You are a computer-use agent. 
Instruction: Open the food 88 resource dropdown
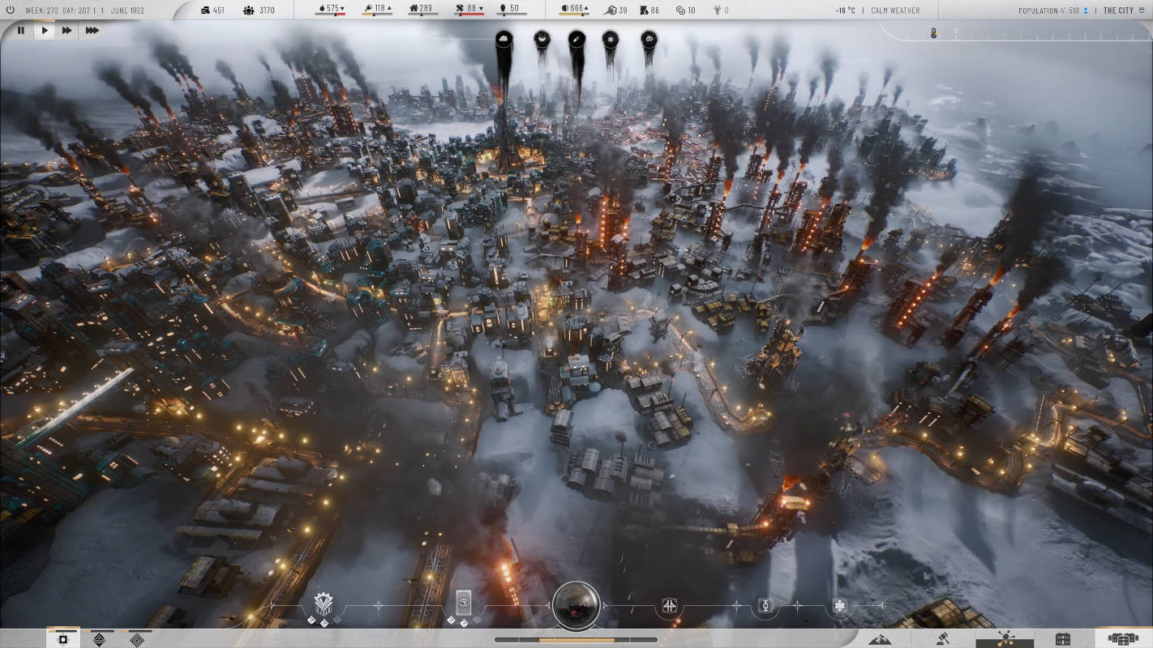(468, 10)
